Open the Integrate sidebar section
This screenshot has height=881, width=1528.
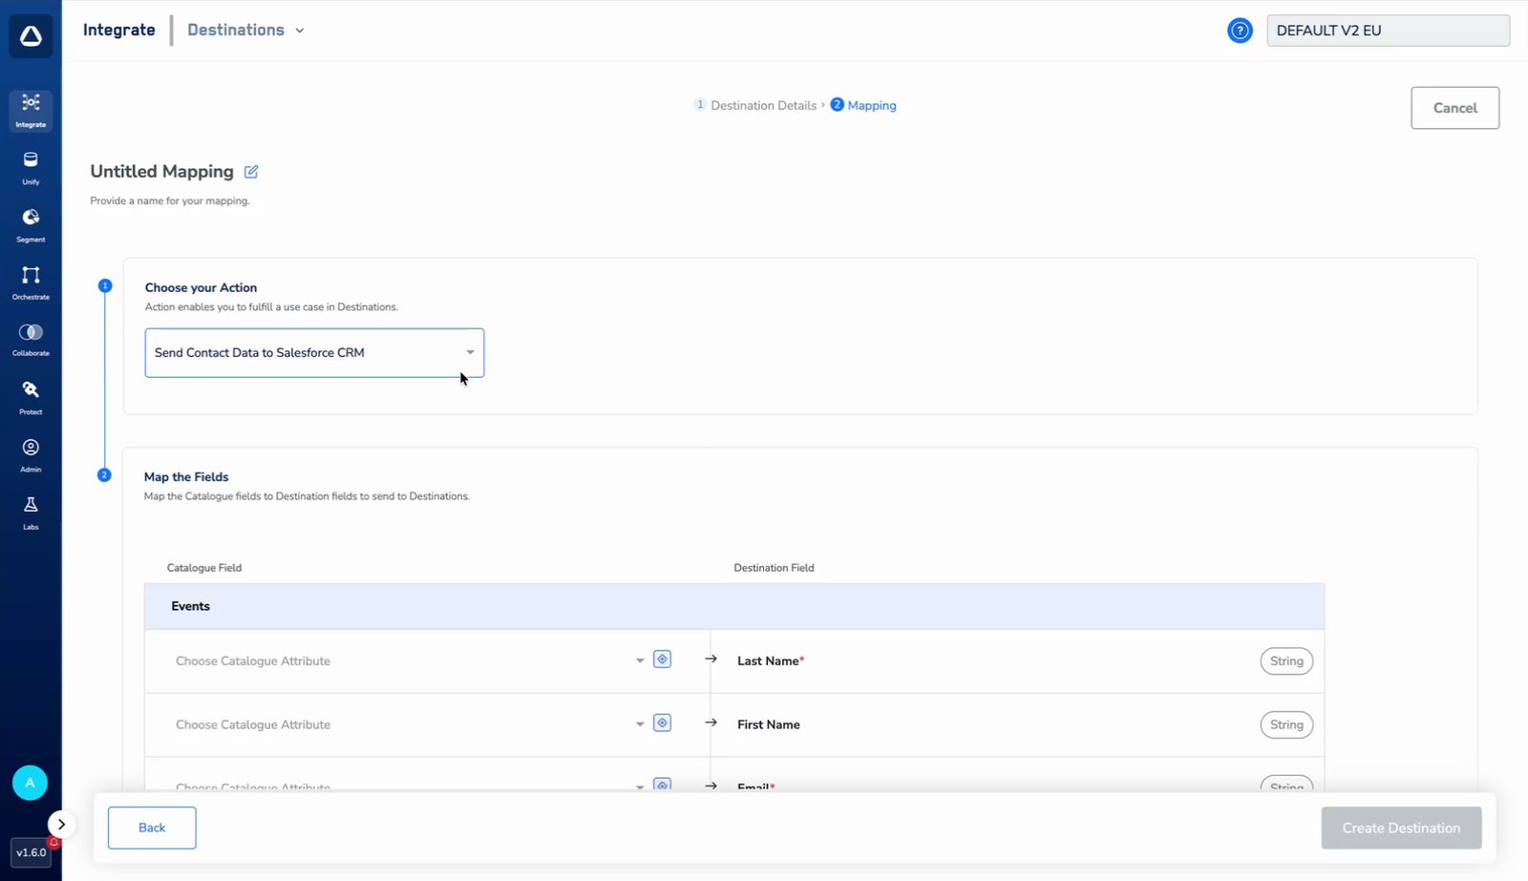tap(31, 111)
